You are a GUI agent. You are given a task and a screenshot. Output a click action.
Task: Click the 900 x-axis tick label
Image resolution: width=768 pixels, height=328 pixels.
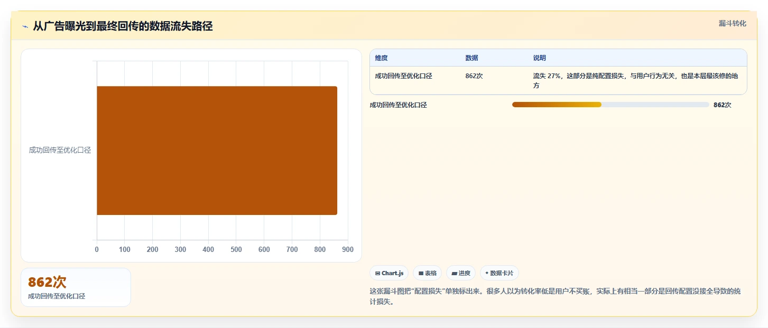point(347,249)
